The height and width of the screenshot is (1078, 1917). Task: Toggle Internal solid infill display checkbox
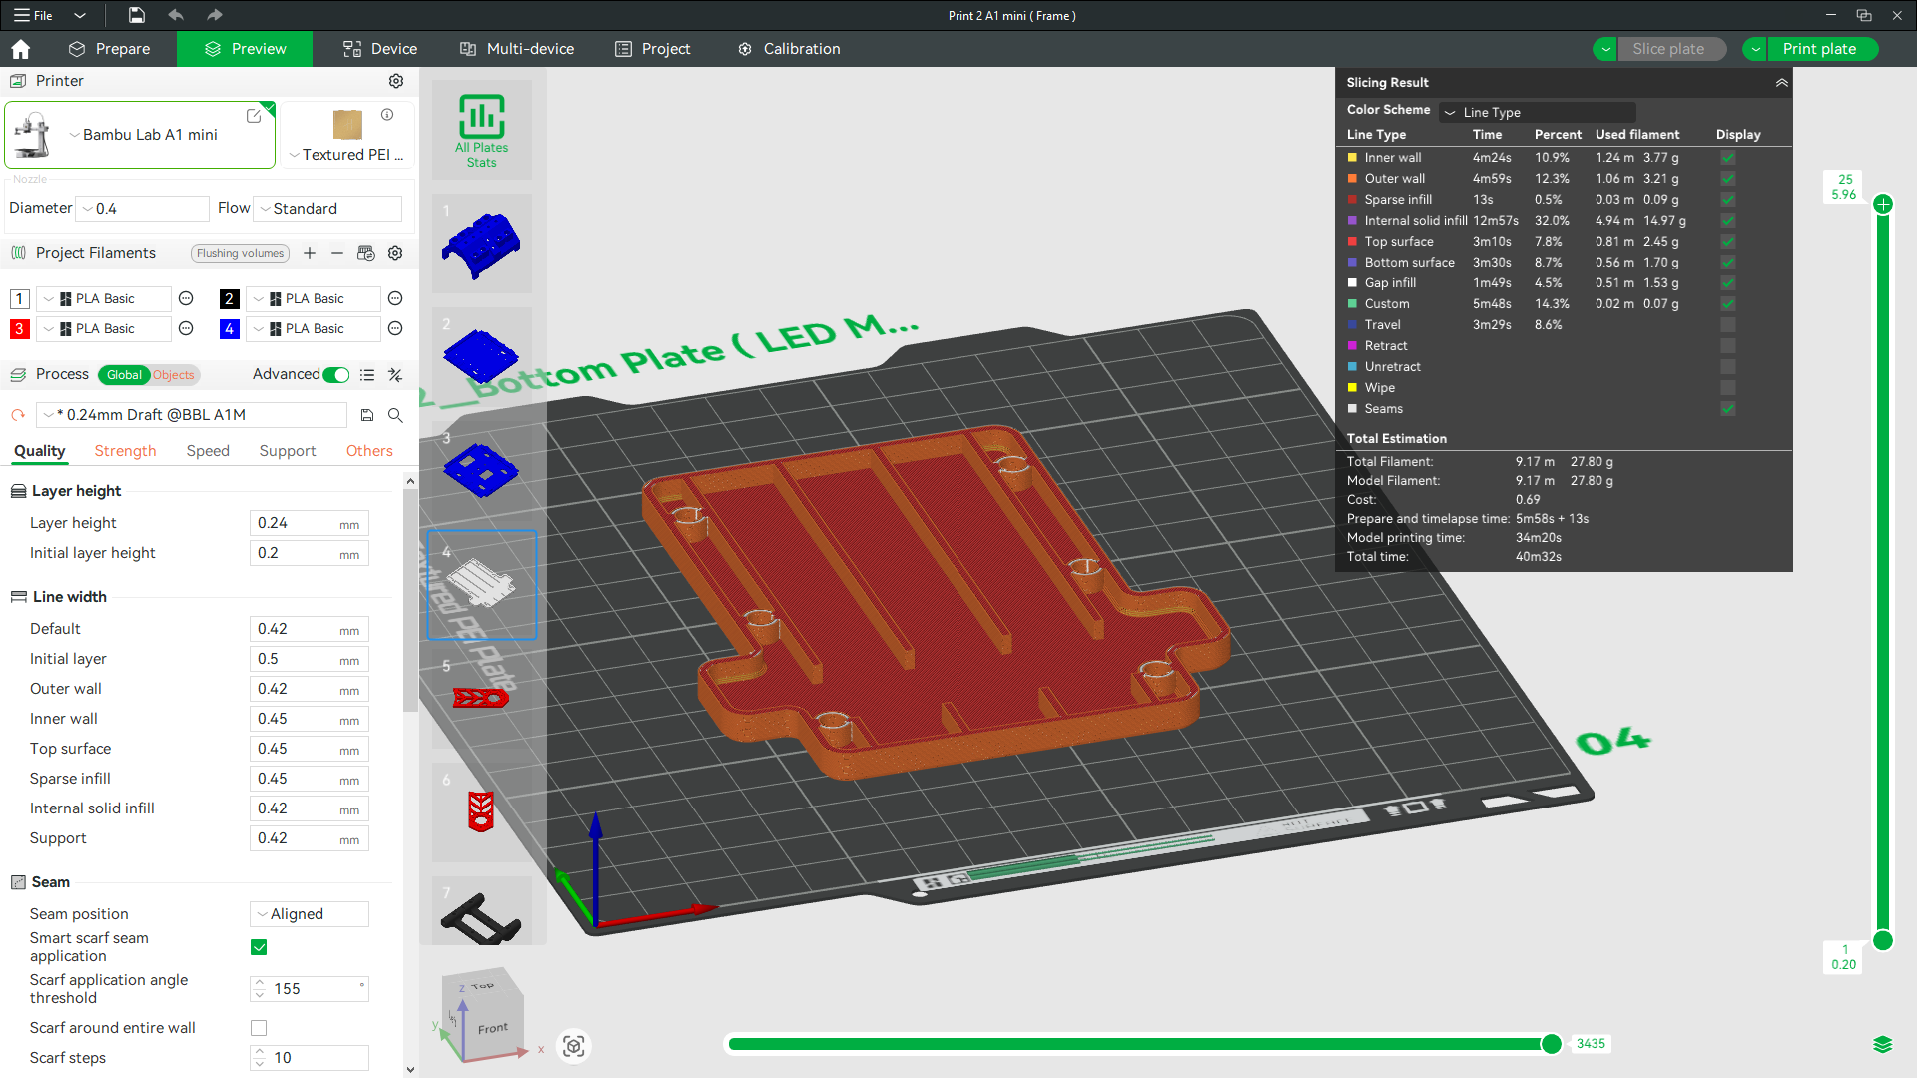point(1728,221)
